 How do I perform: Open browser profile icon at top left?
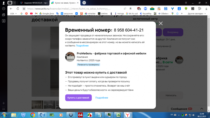coord(4,3)
